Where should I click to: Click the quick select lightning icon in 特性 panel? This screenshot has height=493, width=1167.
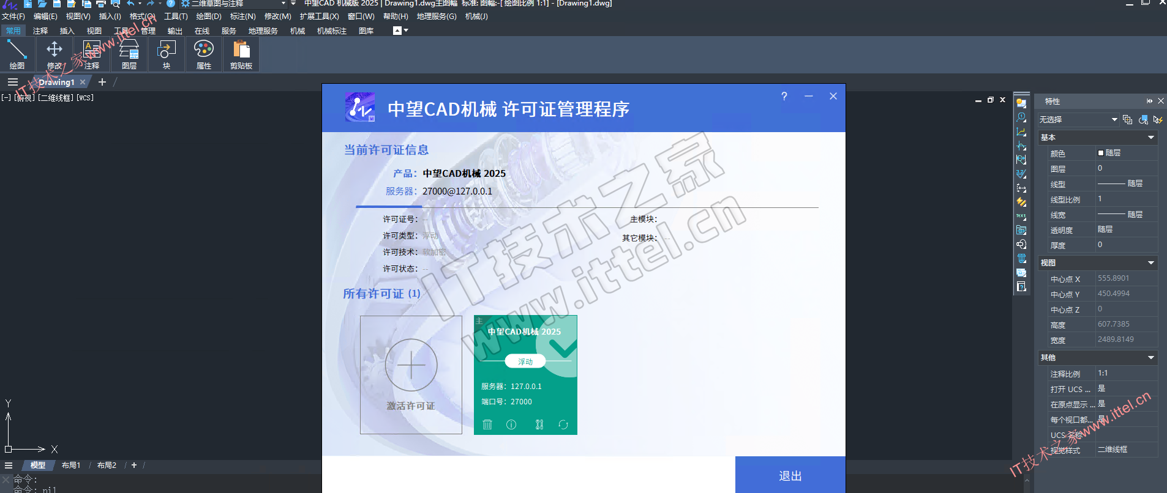click(1158, 120)
